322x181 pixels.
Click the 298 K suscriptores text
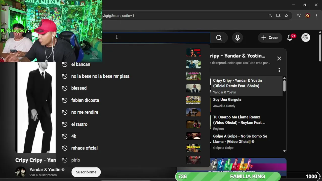[x=43, y=175]
